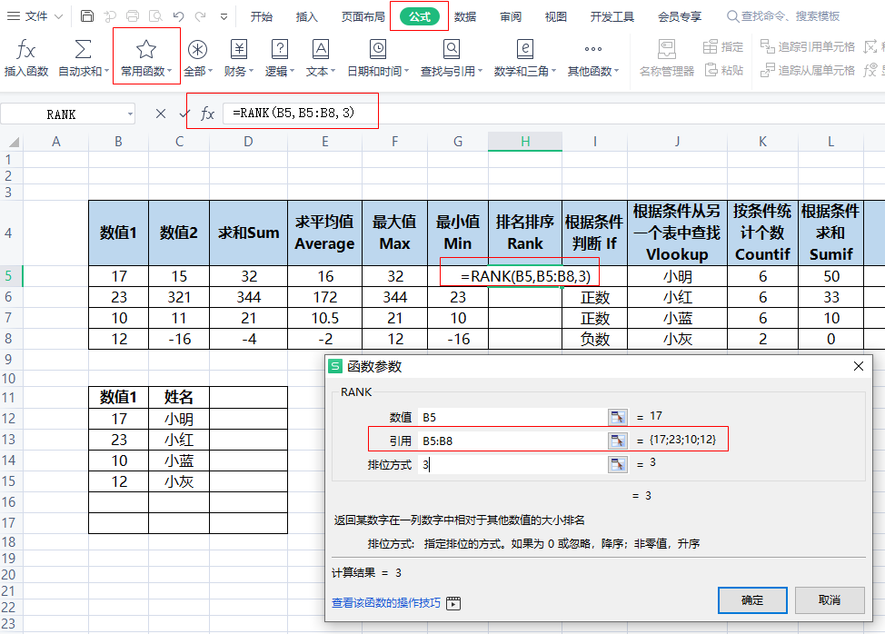Viewport: 885px width, 634px height.
Task: Click the 取消 button in dialog
Action: pos(830,600)
